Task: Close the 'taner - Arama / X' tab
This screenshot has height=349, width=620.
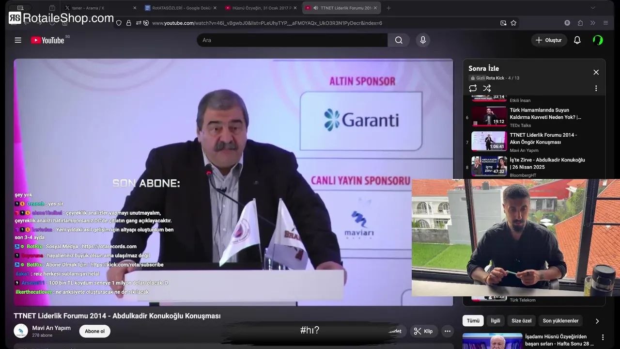Action: (x=135, y=8)
